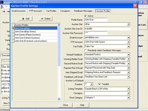Open the FTP Account dropdown
The height and width of the screenshot is (111, 148).
(x=128, y=42)
